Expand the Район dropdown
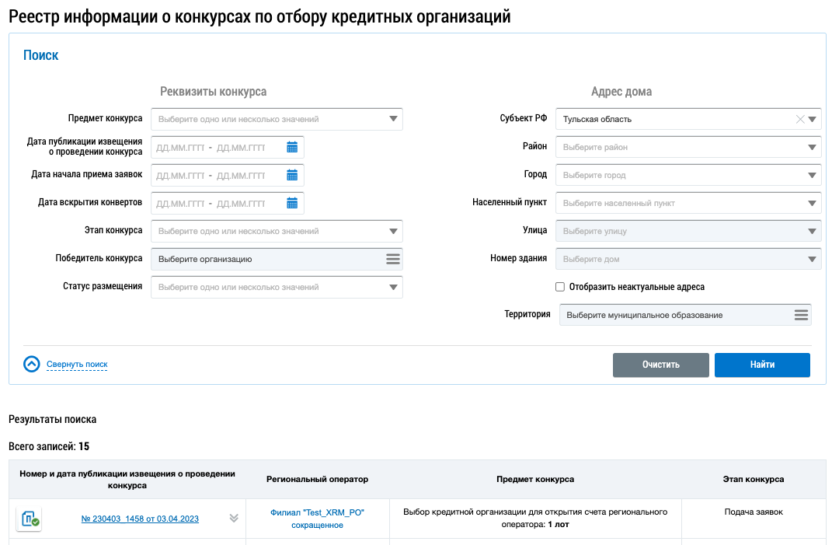Viewport: 832px width, 545px height. [x=812, y=147]
